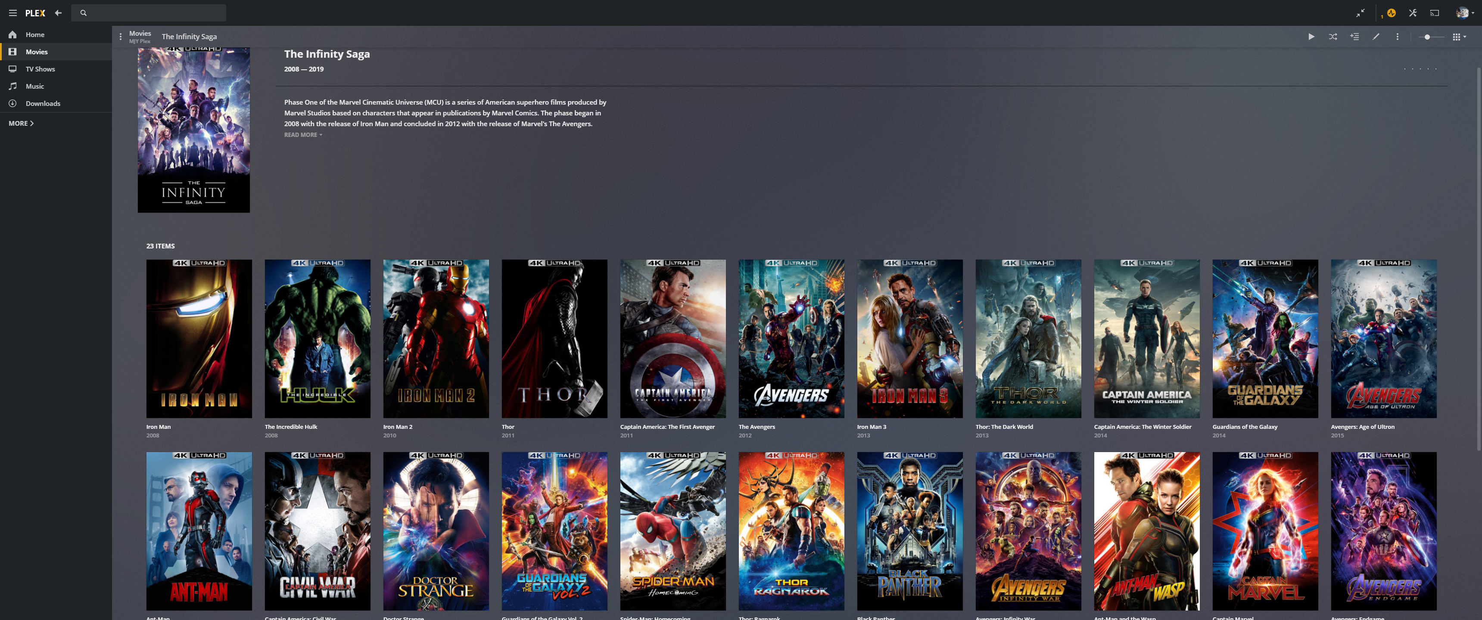The image size is (1482, 620).
Task: Edit collection with the pencil icon
Action: [1376, 37]
